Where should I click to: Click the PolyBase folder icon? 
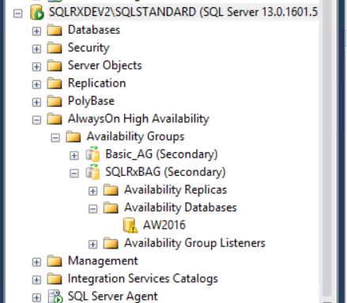pos(55,101)
